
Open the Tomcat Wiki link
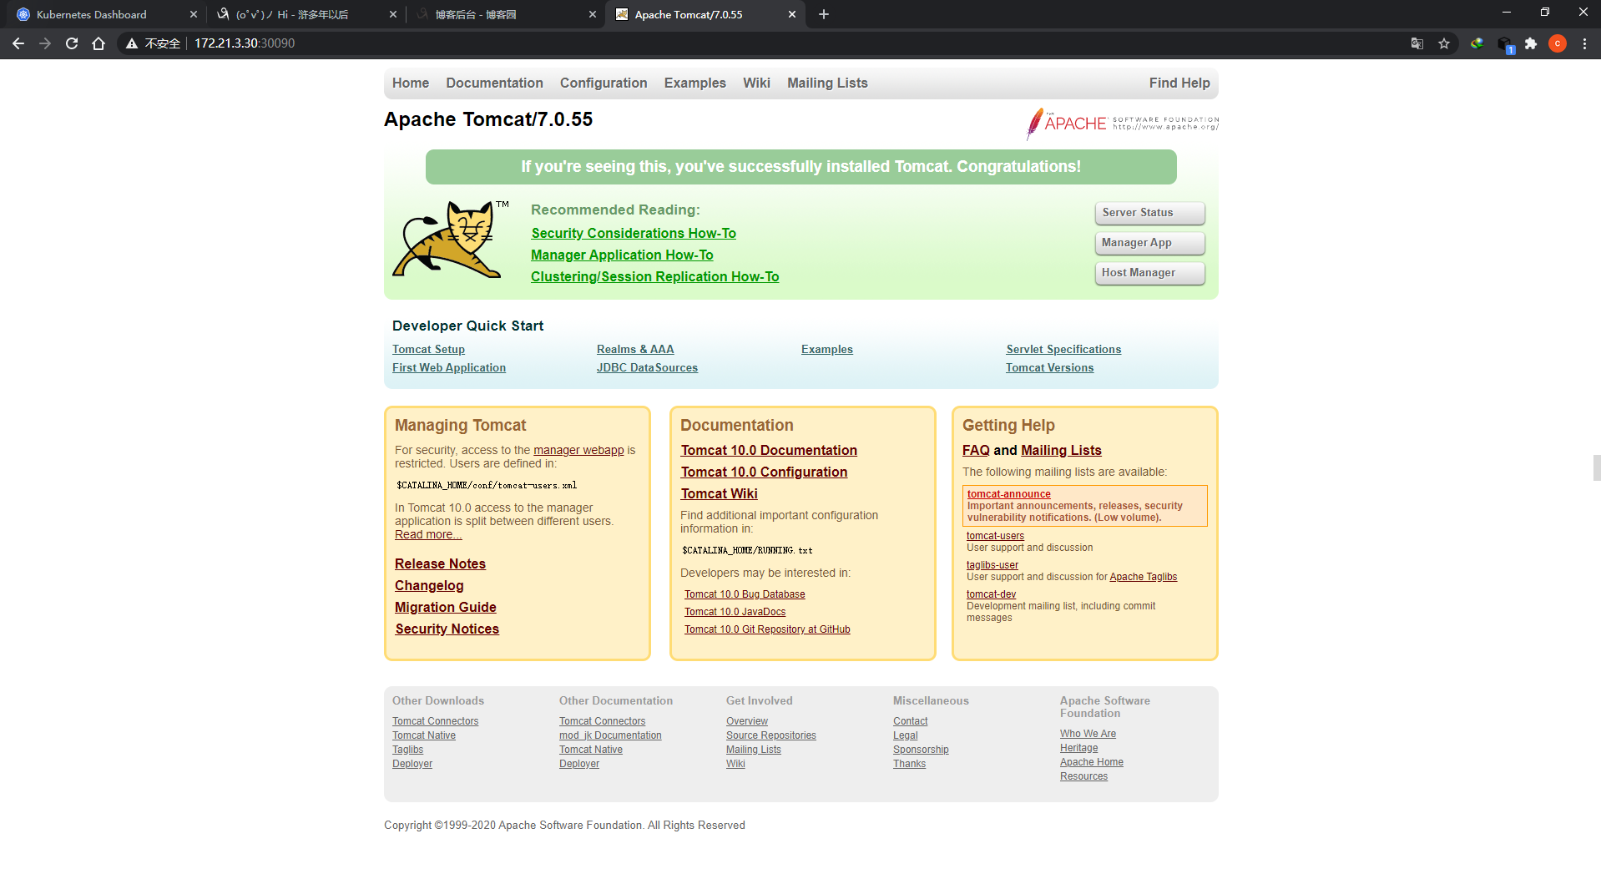(x=719, y=494)
